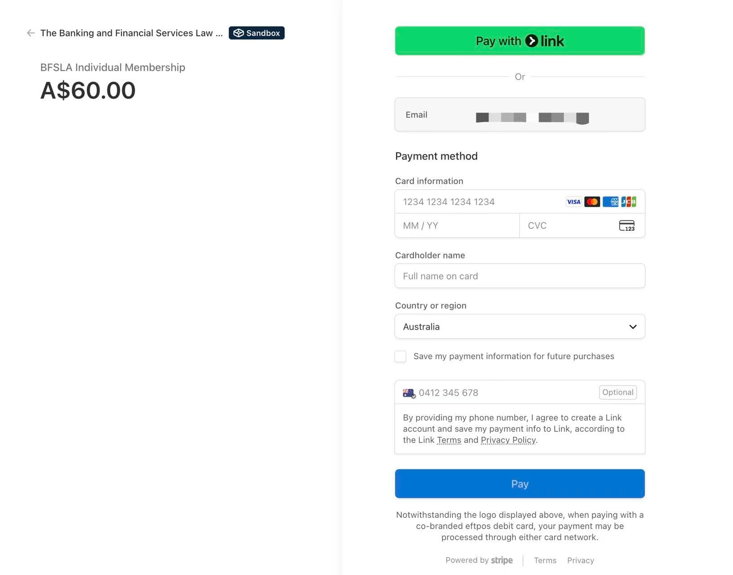
Task: Select the American Express icon
Action: tap(611, 201)
